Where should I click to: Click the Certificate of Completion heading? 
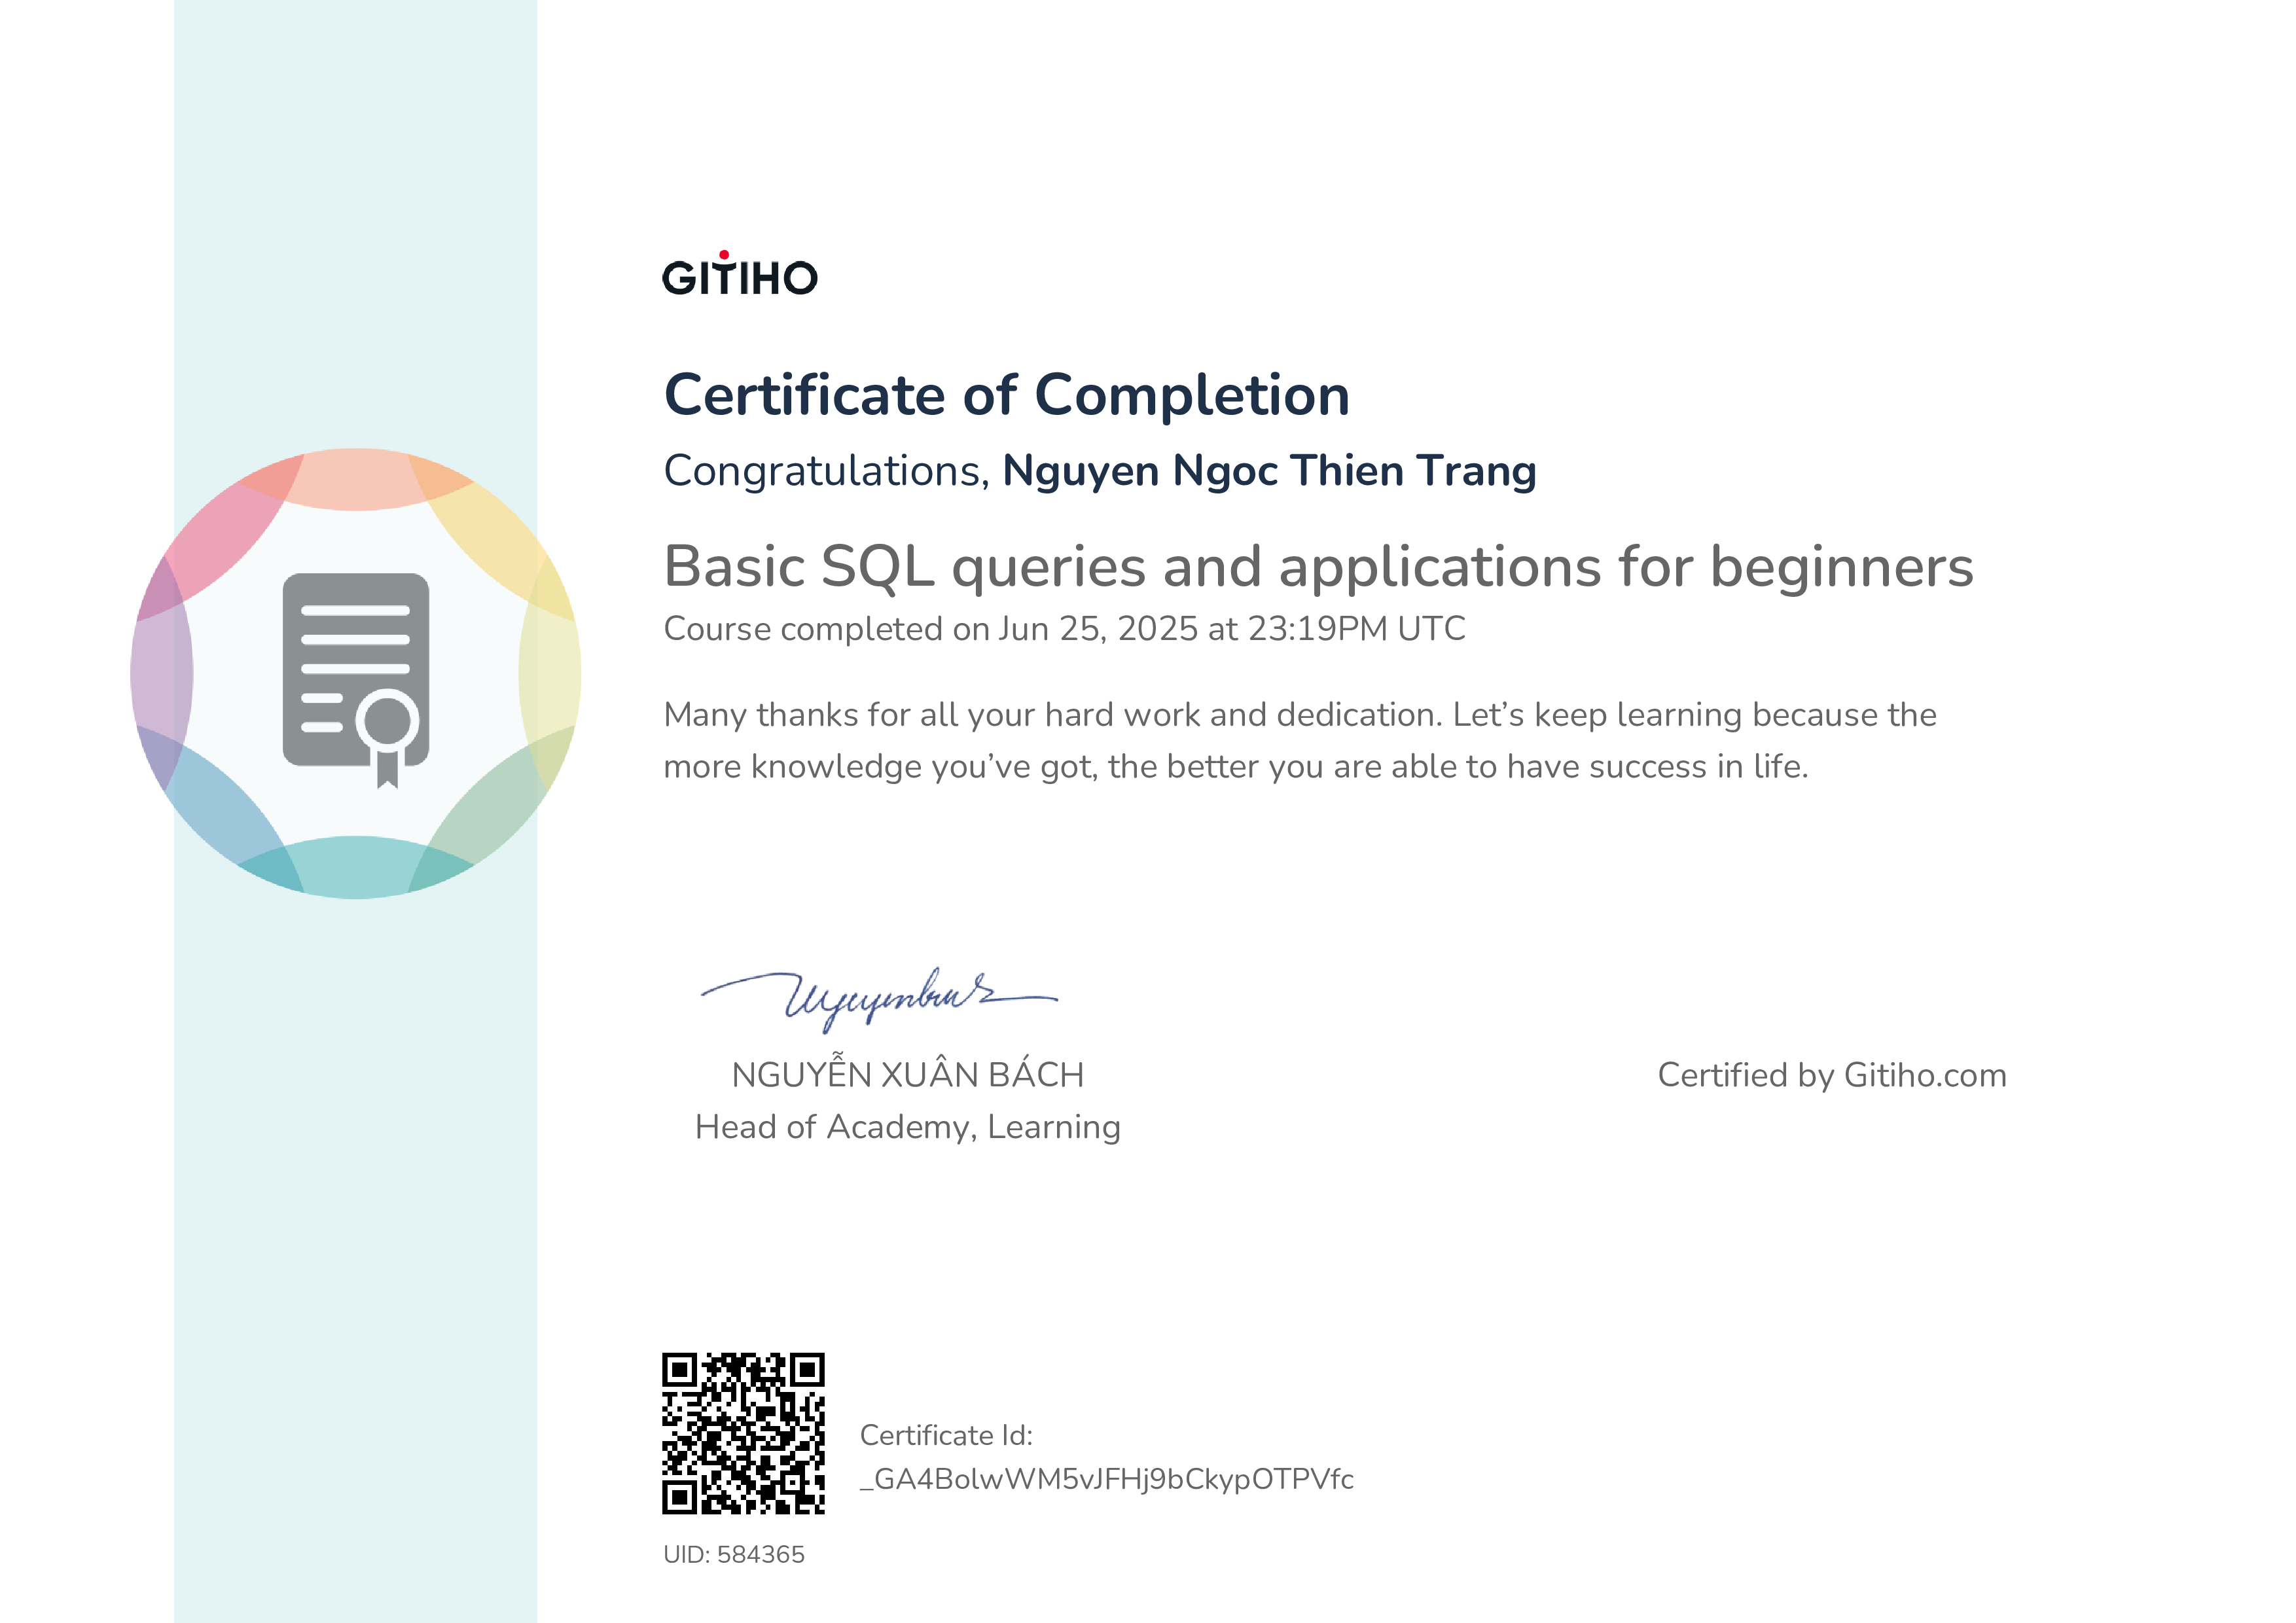pos(1007,395)
